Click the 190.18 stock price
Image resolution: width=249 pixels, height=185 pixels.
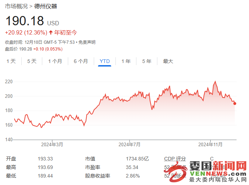[x=25, y=21]
